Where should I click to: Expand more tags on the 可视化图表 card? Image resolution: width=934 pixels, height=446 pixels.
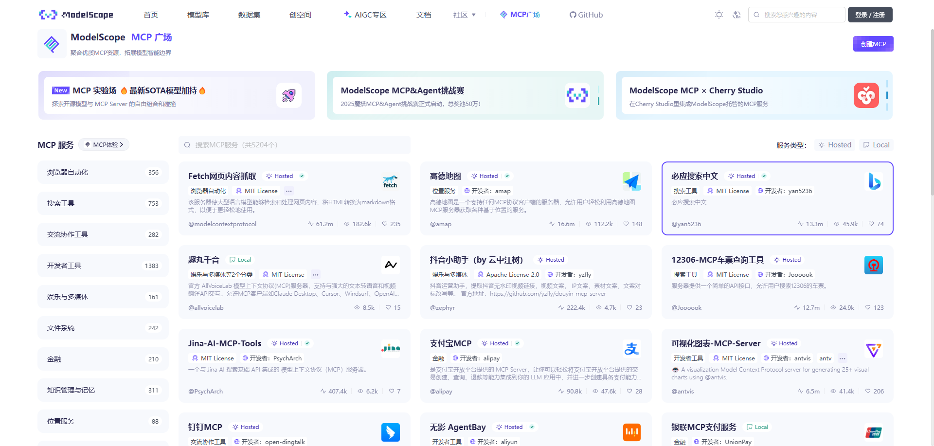click(843, 358)
